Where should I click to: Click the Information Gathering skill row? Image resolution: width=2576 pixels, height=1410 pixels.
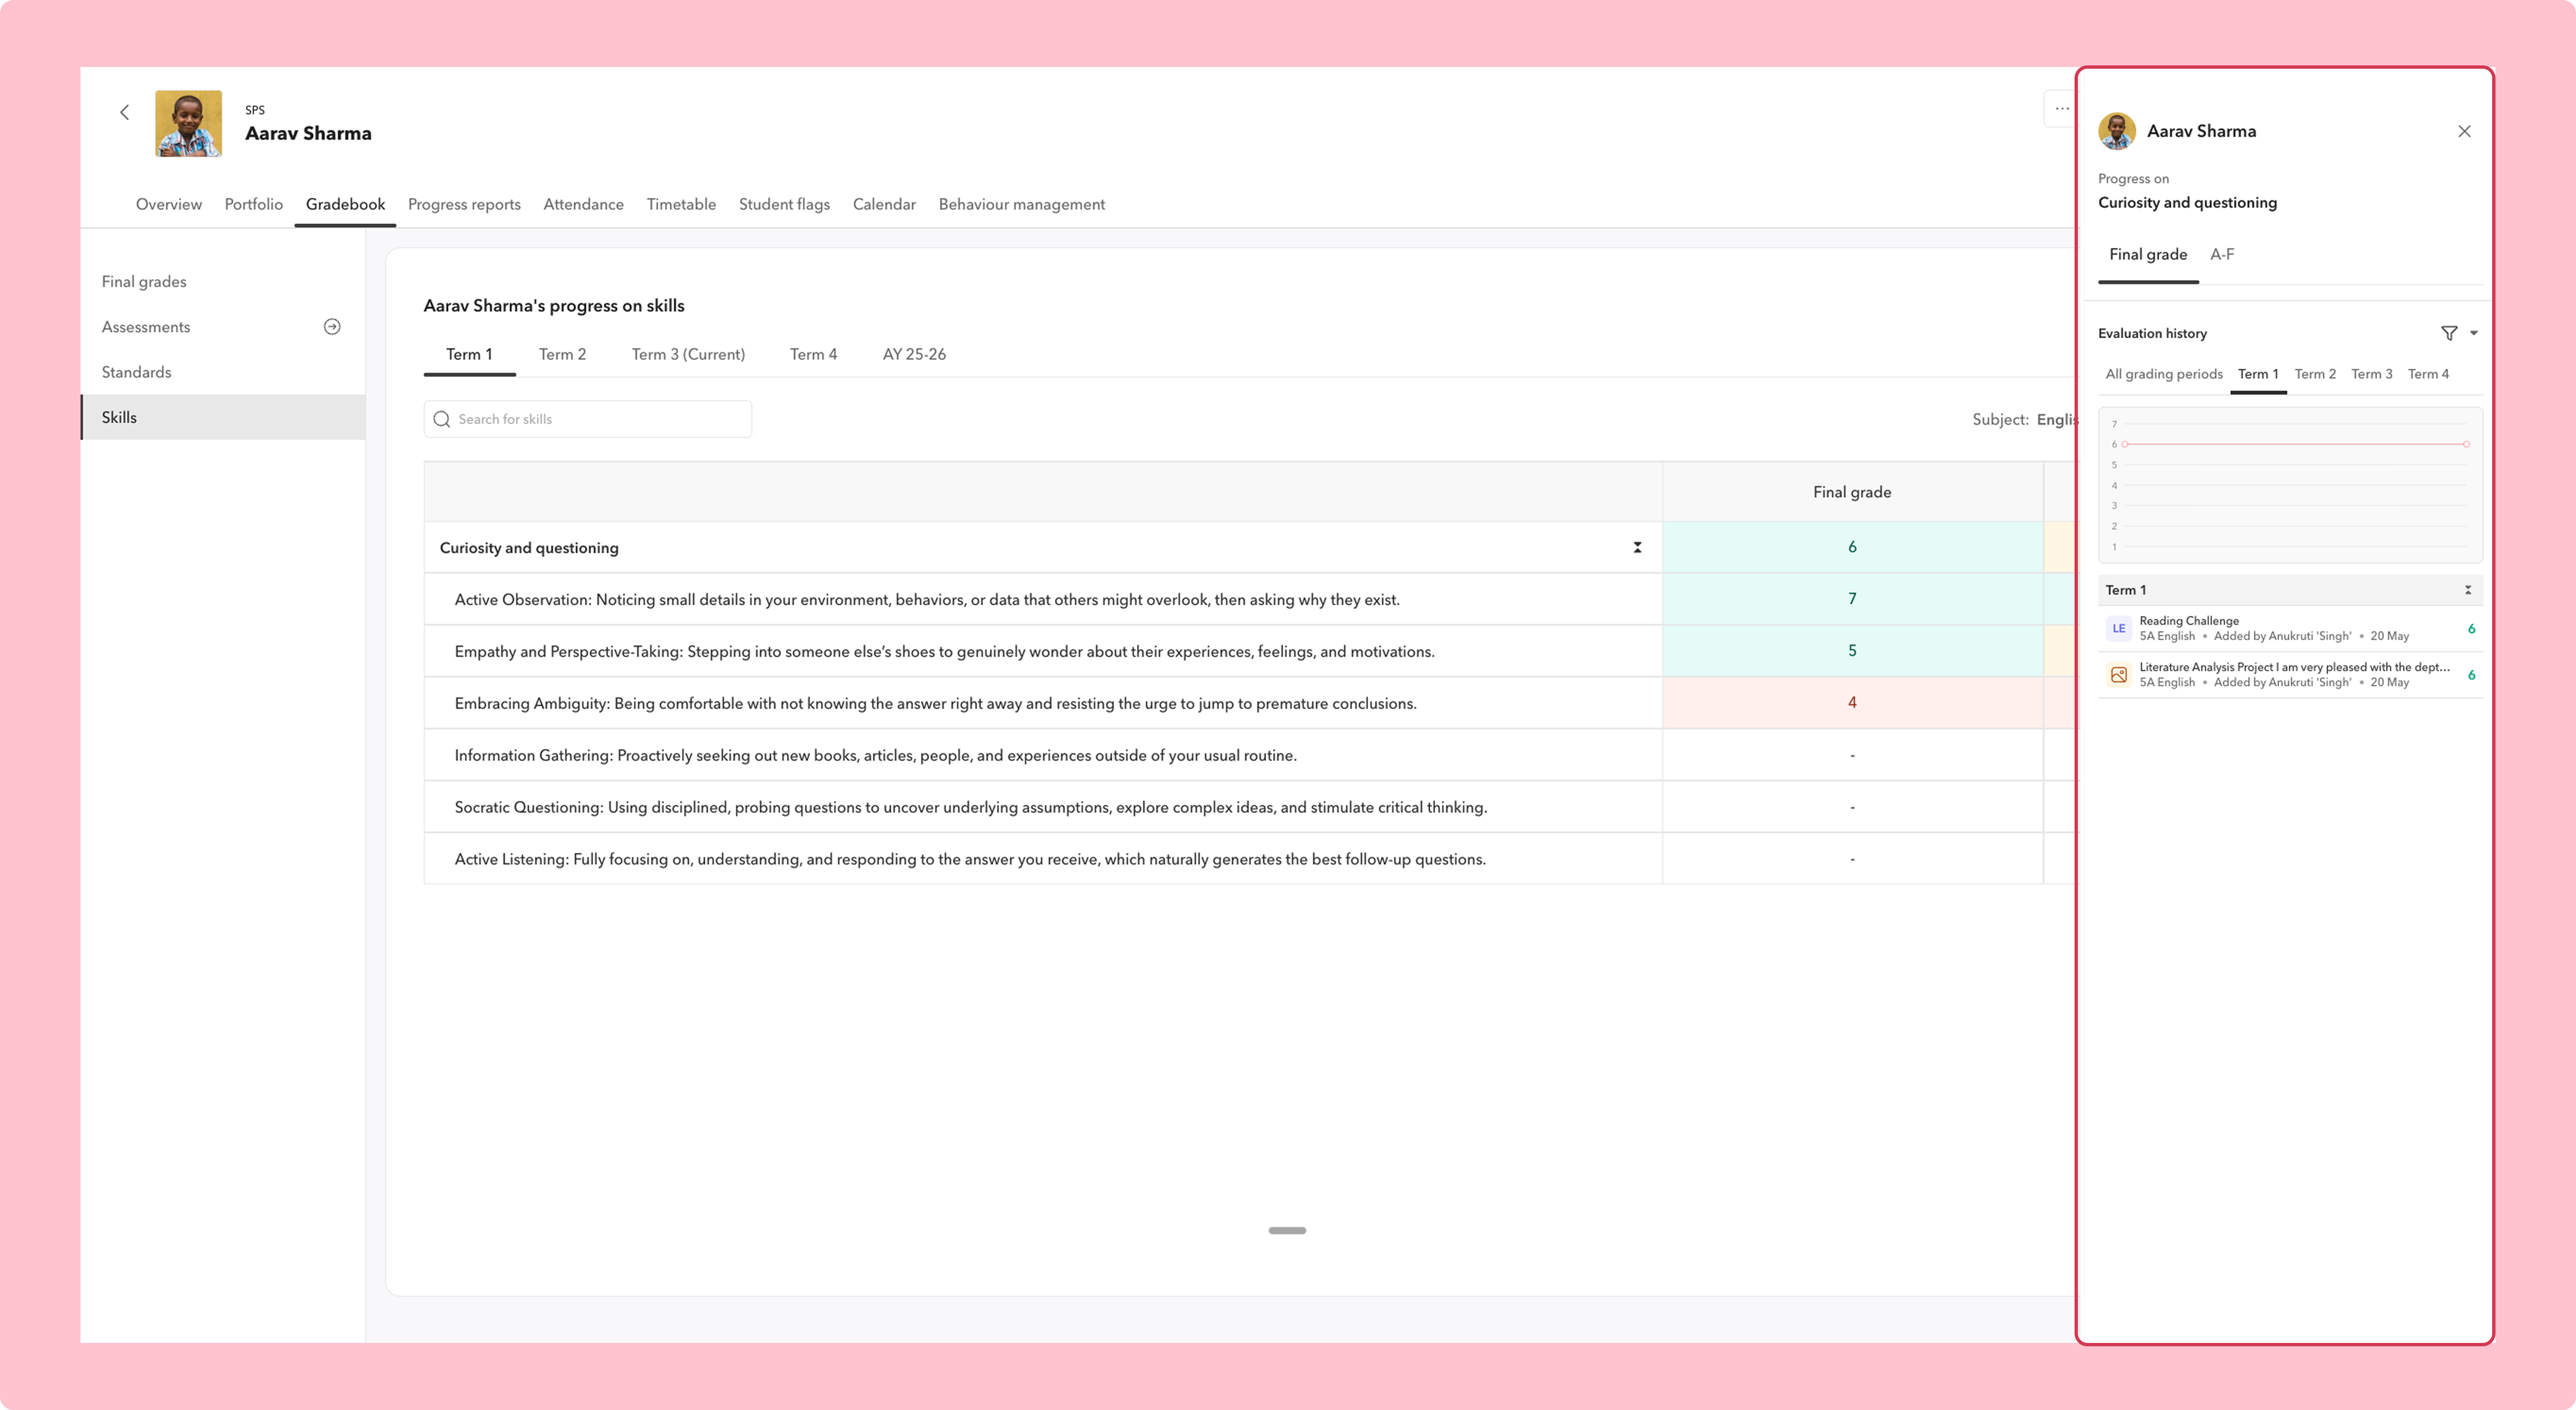click(1043, 755)
